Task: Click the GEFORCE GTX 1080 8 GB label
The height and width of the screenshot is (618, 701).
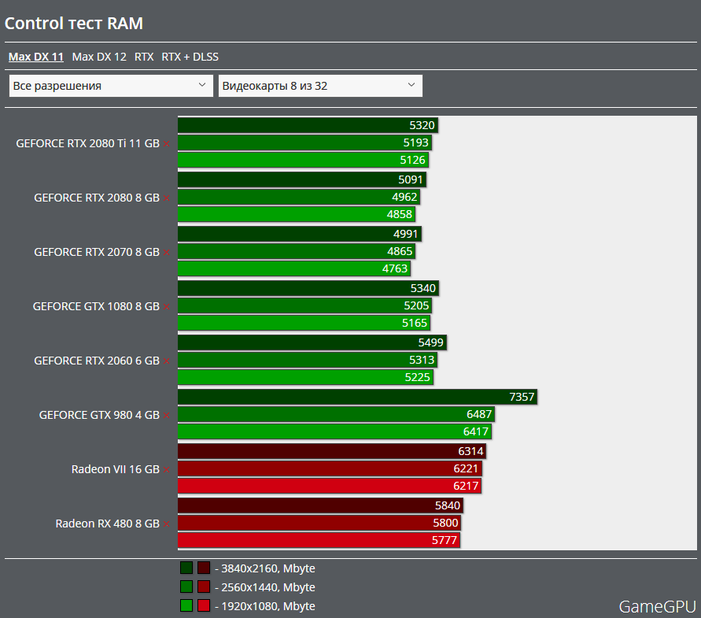Action: coord(96,306)
